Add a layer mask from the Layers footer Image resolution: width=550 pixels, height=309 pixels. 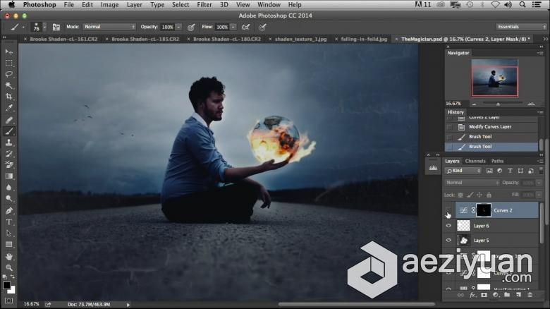click(x=484, y=295)
